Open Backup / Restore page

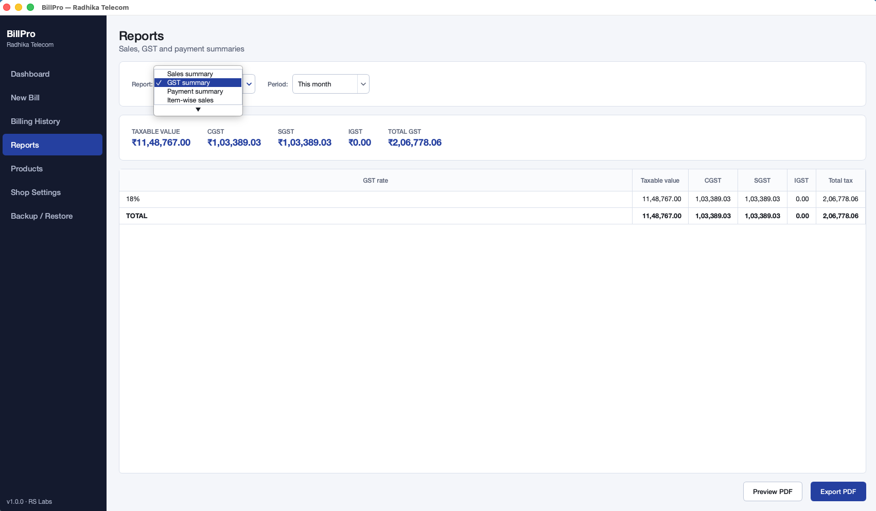(52, 216)
